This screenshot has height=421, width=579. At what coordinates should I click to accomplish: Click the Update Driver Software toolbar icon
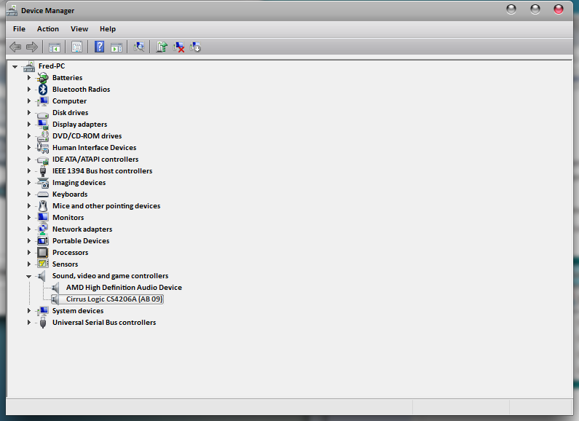click(x=162, y=47)
